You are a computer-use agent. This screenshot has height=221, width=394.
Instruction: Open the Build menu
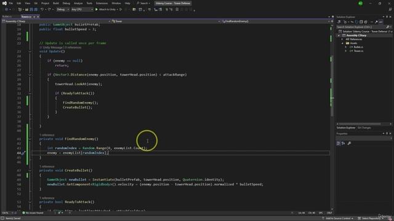56,3
